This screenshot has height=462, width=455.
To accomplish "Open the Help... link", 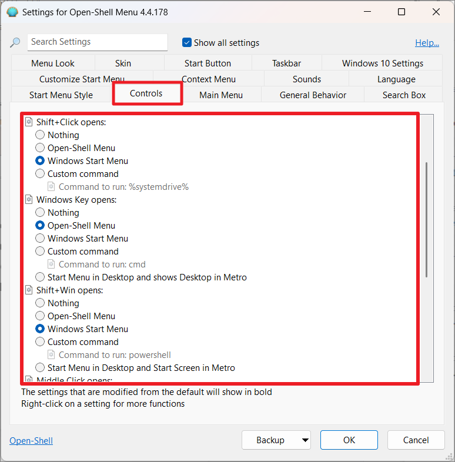I will point(427,42).
